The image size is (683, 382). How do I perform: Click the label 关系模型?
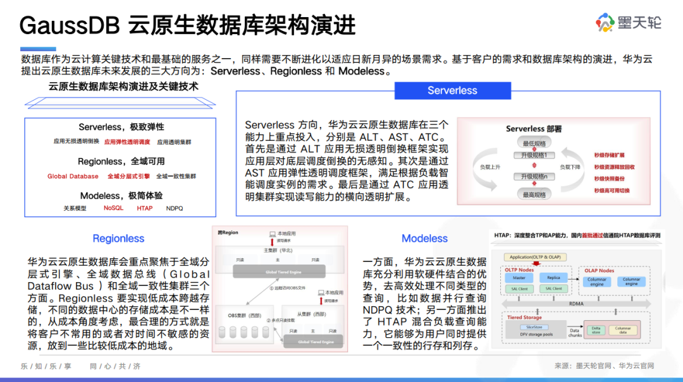tap(75, 208)
